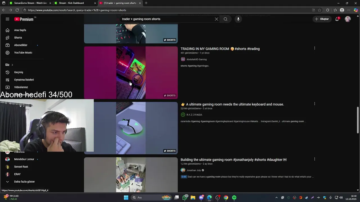Open the notifications bell
The width and height of the screenshot is (360, 202).
pos(337,19)
